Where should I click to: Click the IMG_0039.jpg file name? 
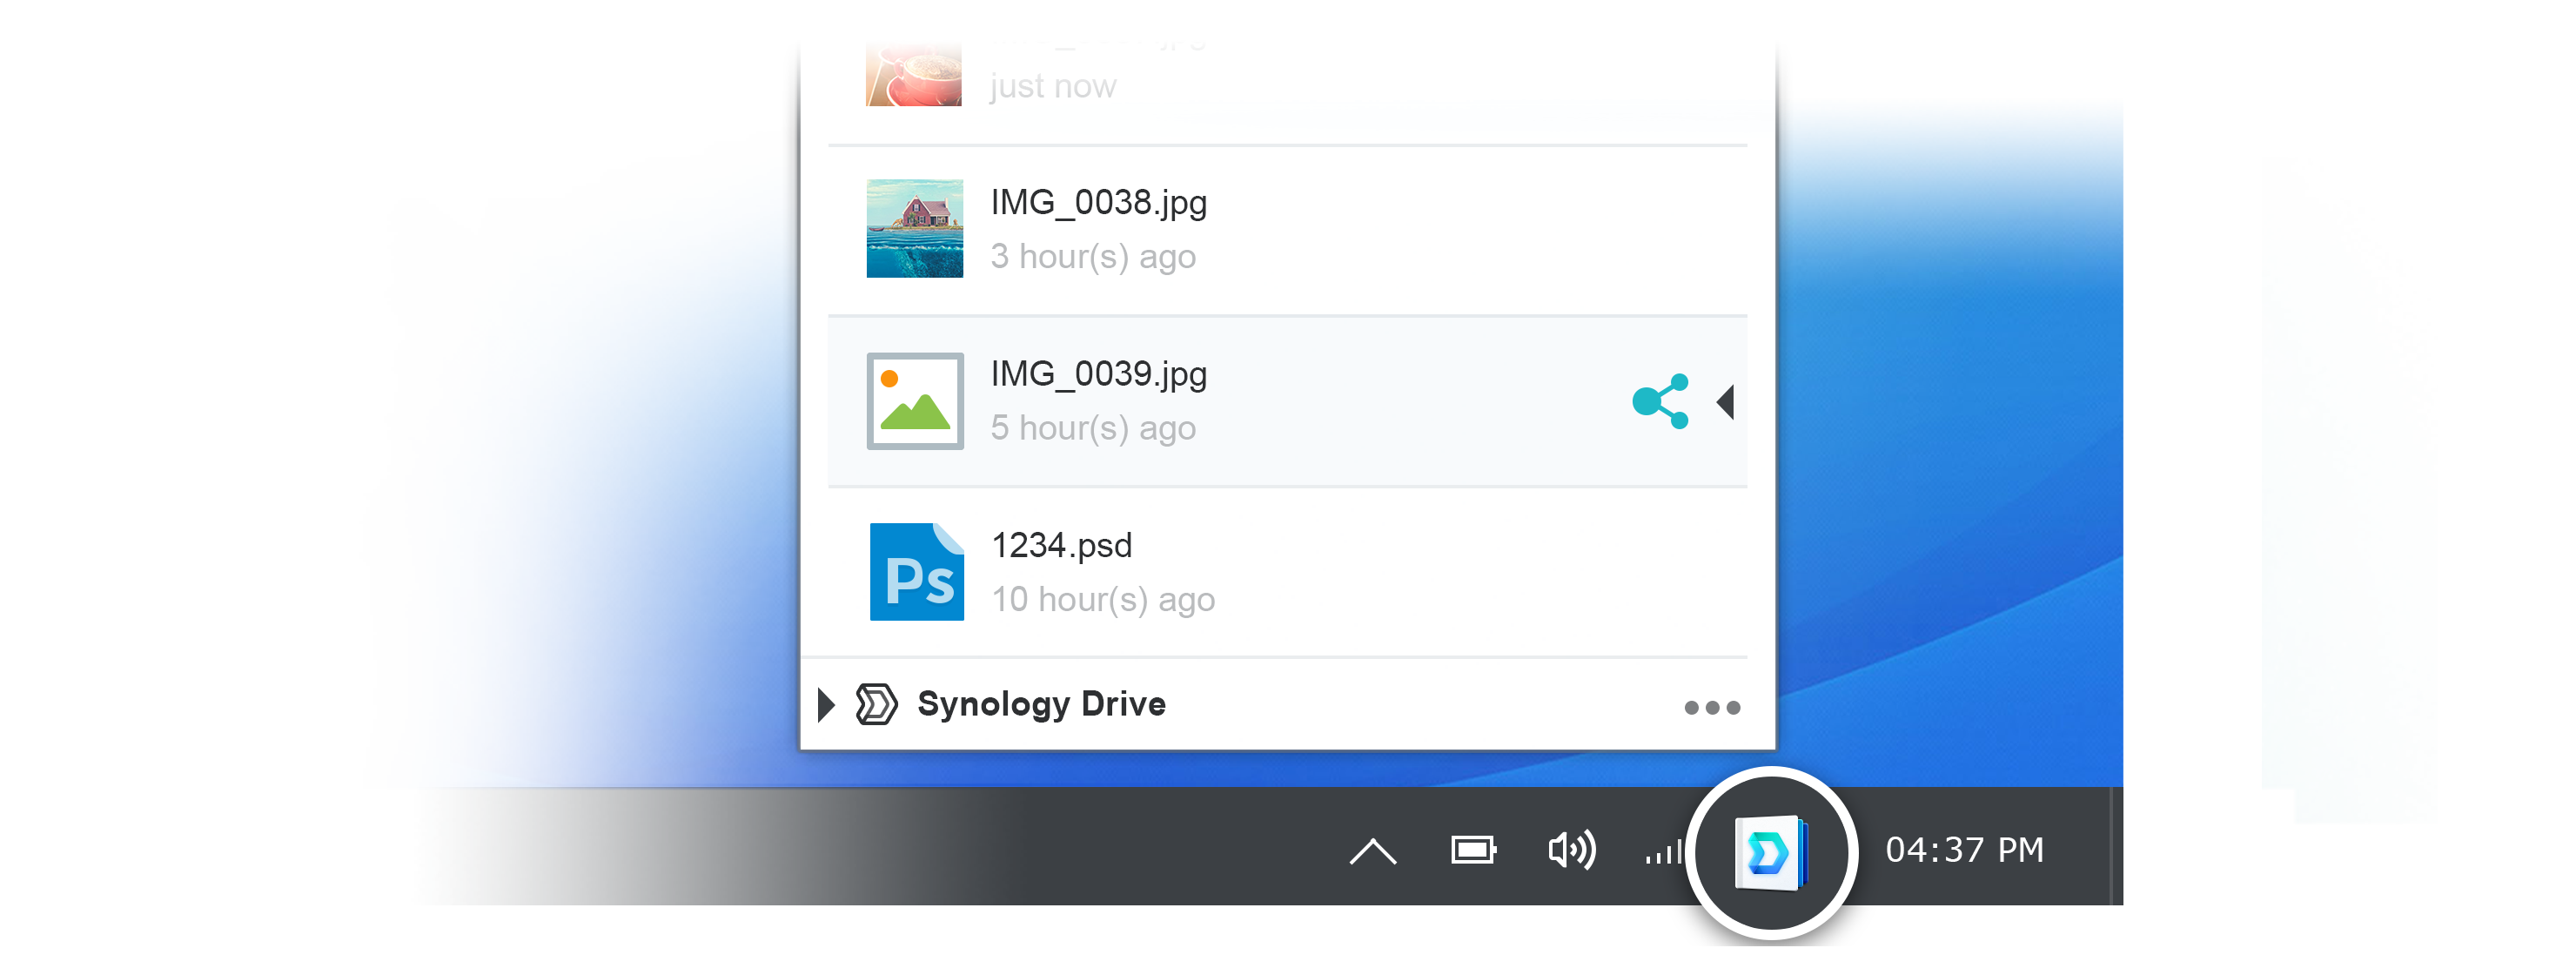coord(1098,374)
